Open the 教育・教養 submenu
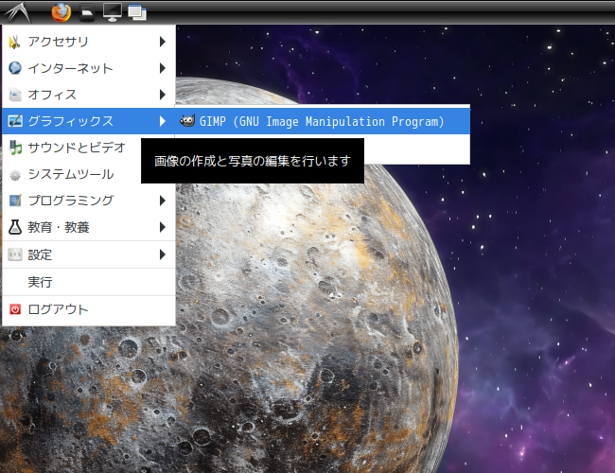This screenshot has width=615, height=473. [89, 227]
